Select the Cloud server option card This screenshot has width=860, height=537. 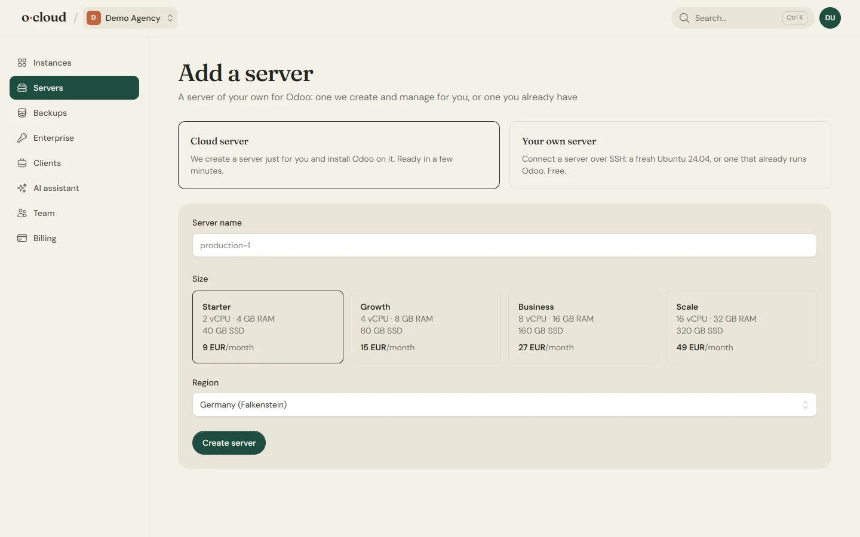(x=339, y=155)
